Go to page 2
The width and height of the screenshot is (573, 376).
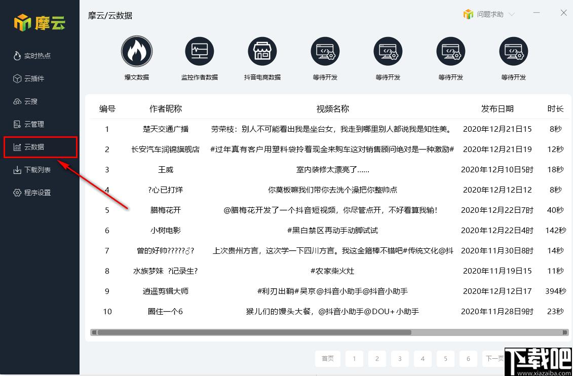pyautogui.click(x=377, y=359)
